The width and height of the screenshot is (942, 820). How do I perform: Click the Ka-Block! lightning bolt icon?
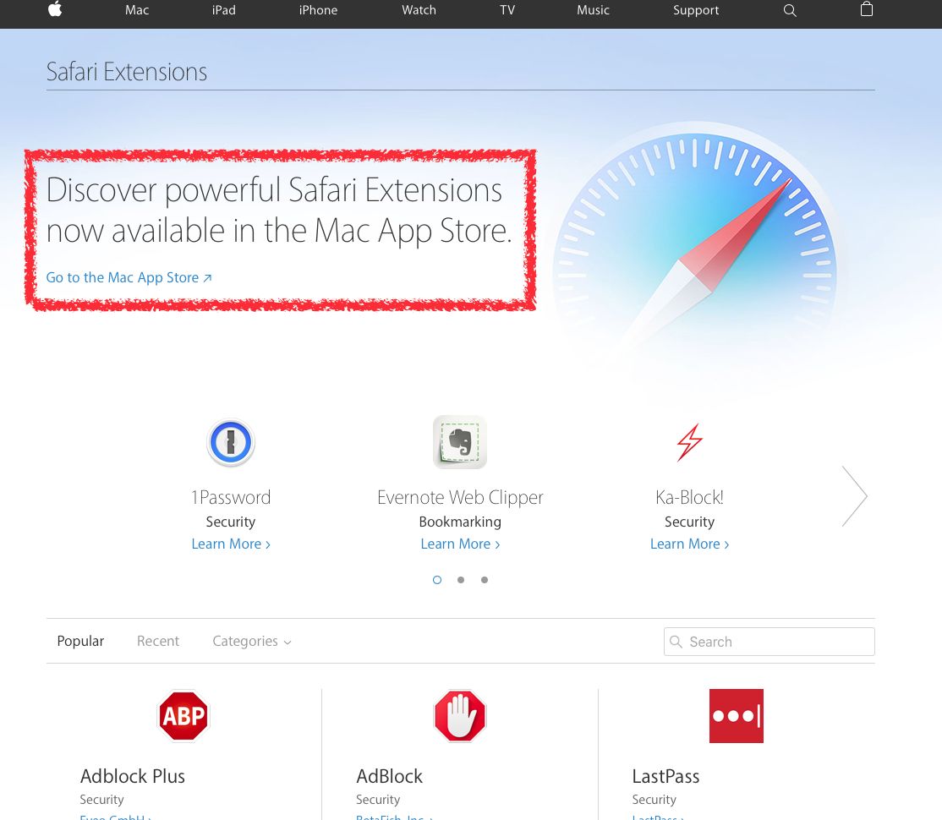[x=690, y=442]
